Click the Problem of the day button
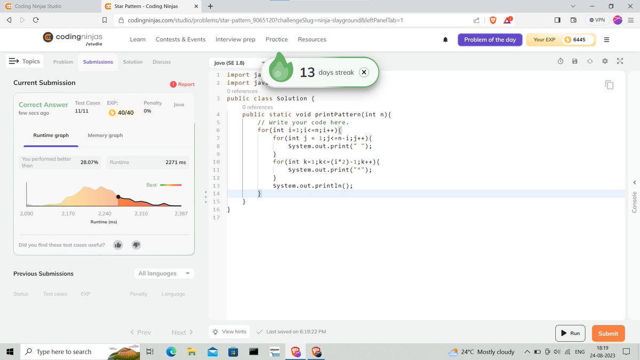The image size is (640, 360). coord(490,39)
